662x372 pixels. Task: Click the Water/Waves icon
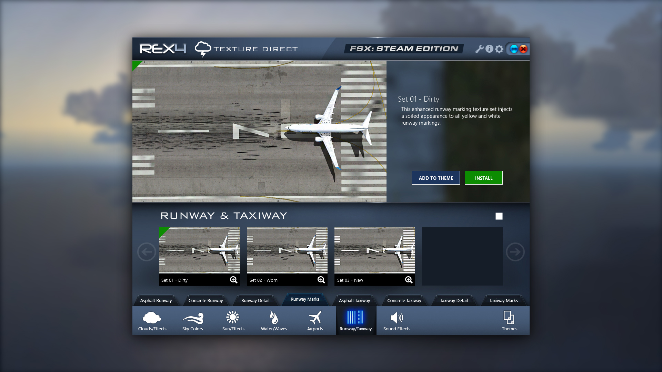(274, 320)
